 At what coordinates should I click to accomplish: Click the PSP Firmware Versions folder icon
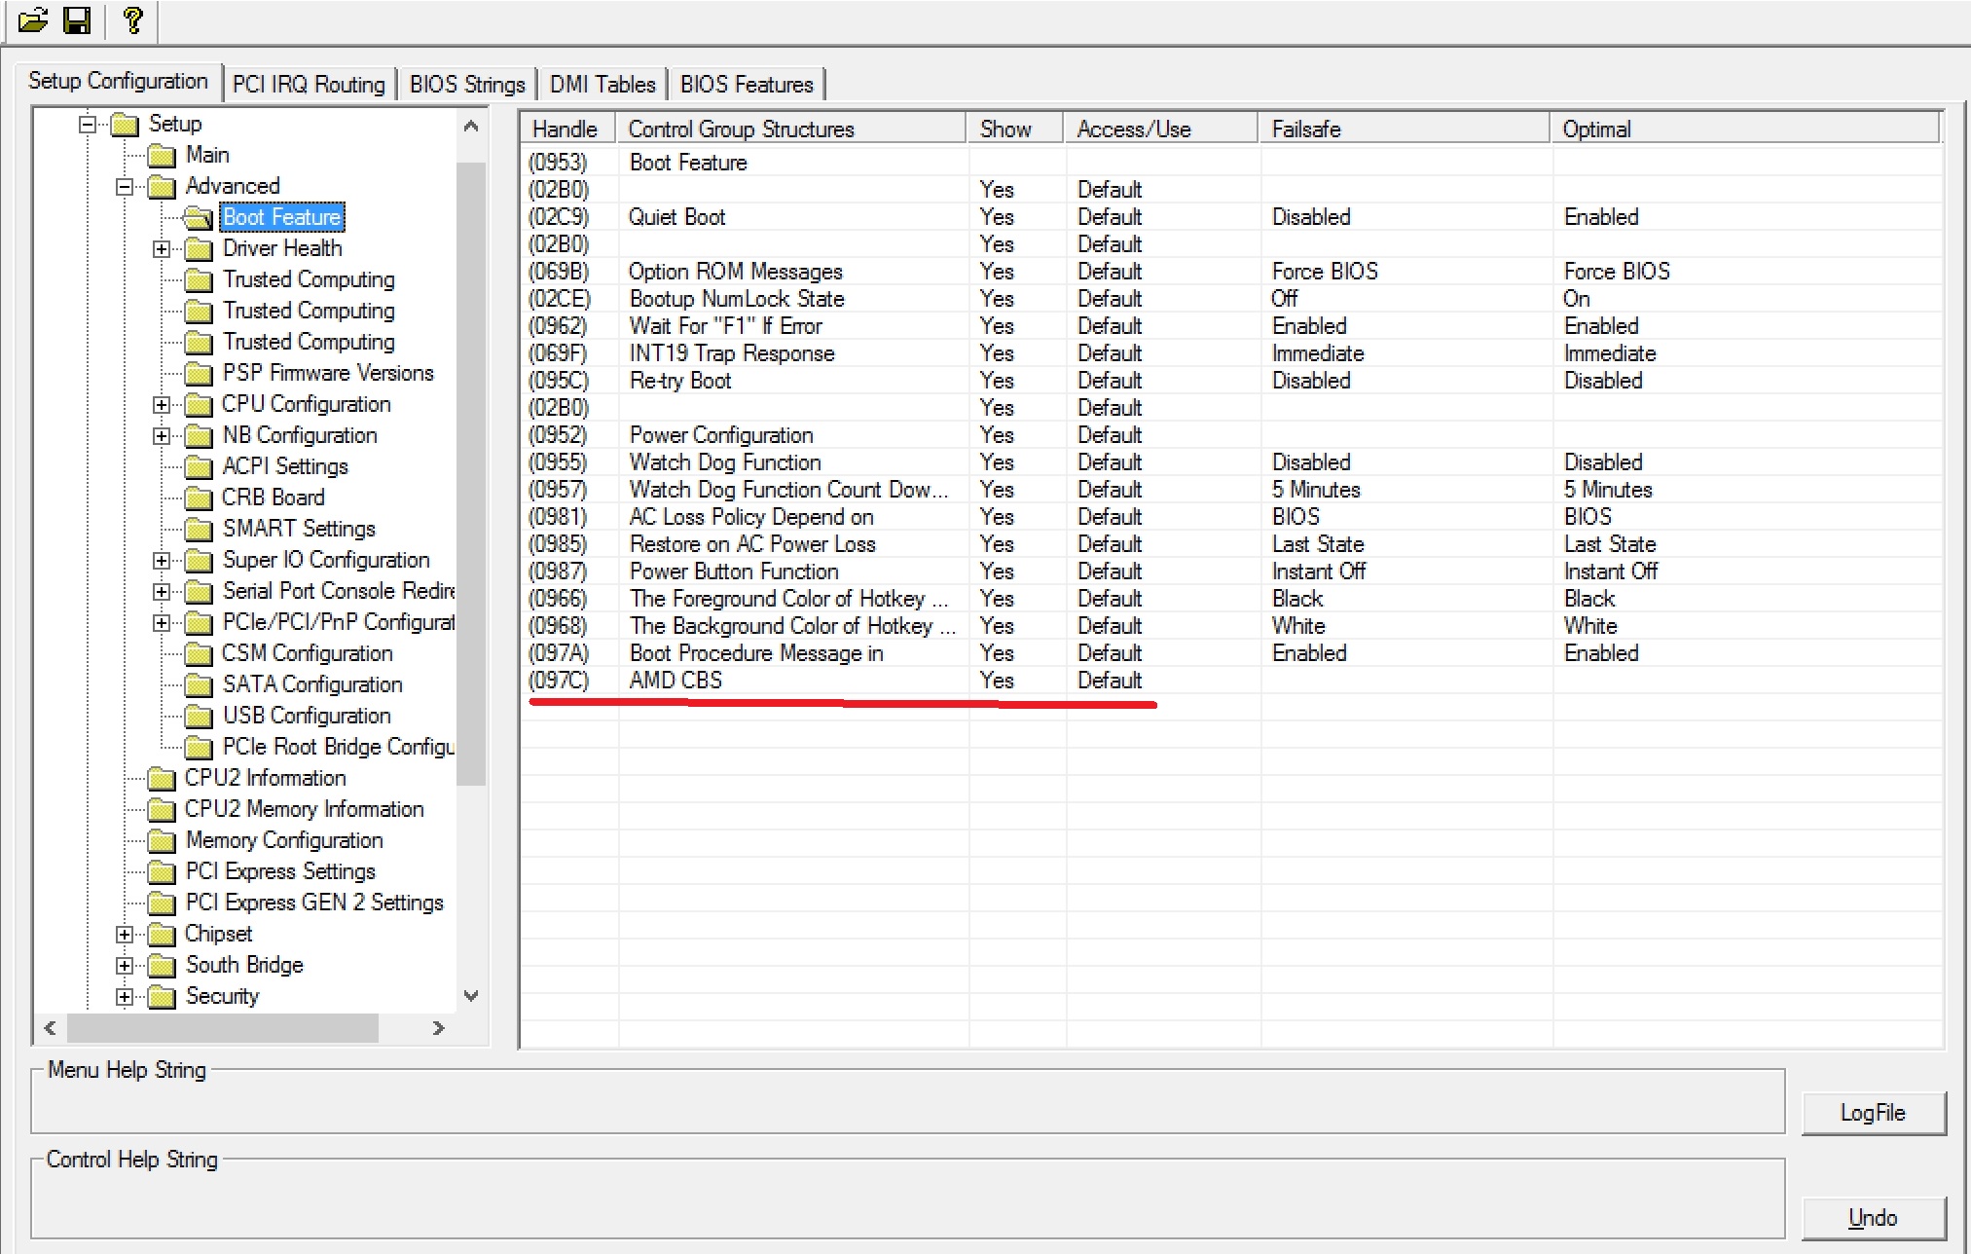[199, 374]
